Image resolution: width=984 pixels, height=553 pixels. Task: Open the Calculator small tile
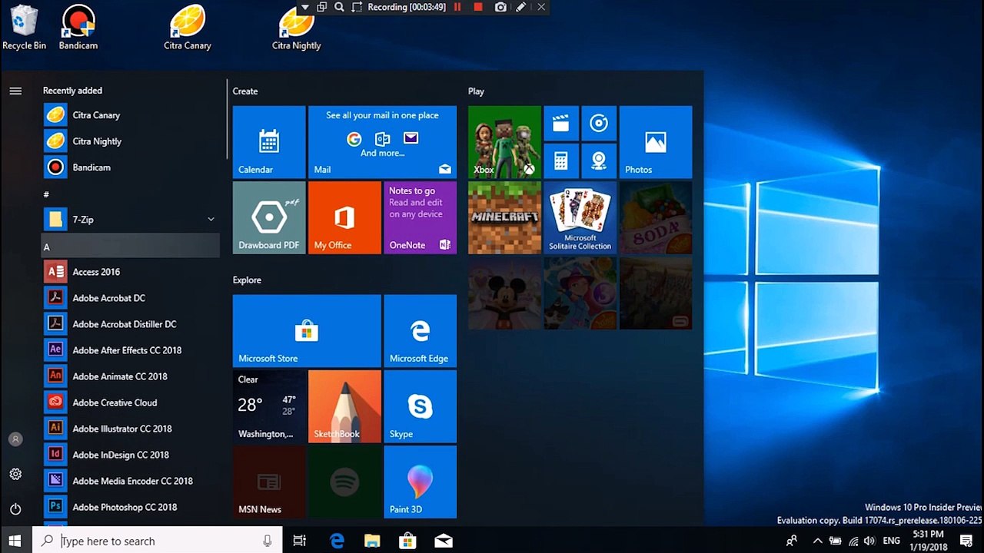tap(561, 161)
